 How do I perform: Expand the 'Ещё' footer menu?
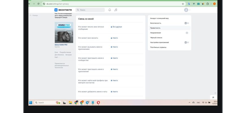click(x=57, y=57)
